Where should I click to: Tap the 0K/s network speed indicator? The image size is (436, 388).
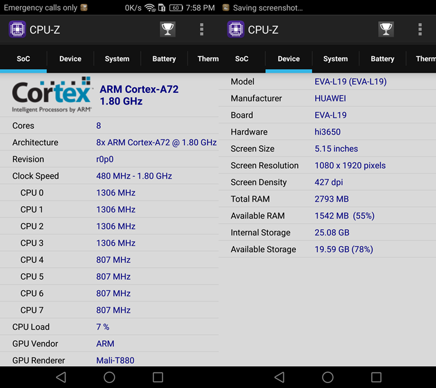[x=133, y=7]
